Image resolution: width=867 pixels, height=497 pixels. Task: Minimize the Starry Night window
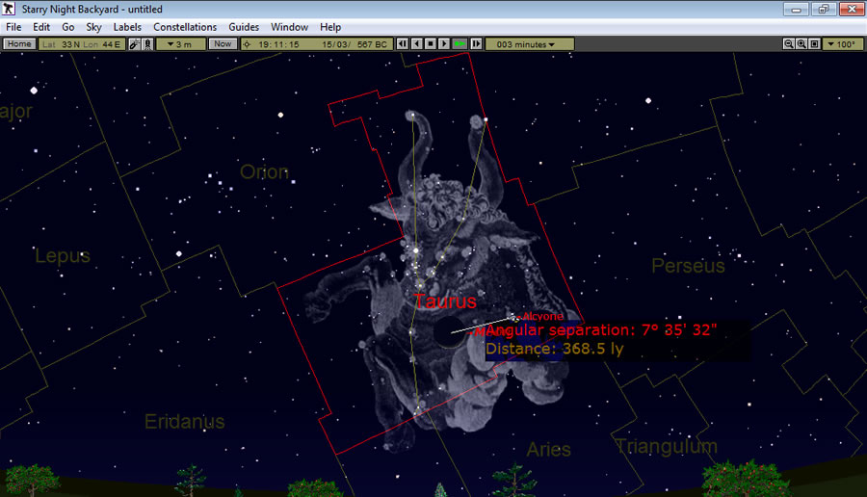tap(797, 10)
